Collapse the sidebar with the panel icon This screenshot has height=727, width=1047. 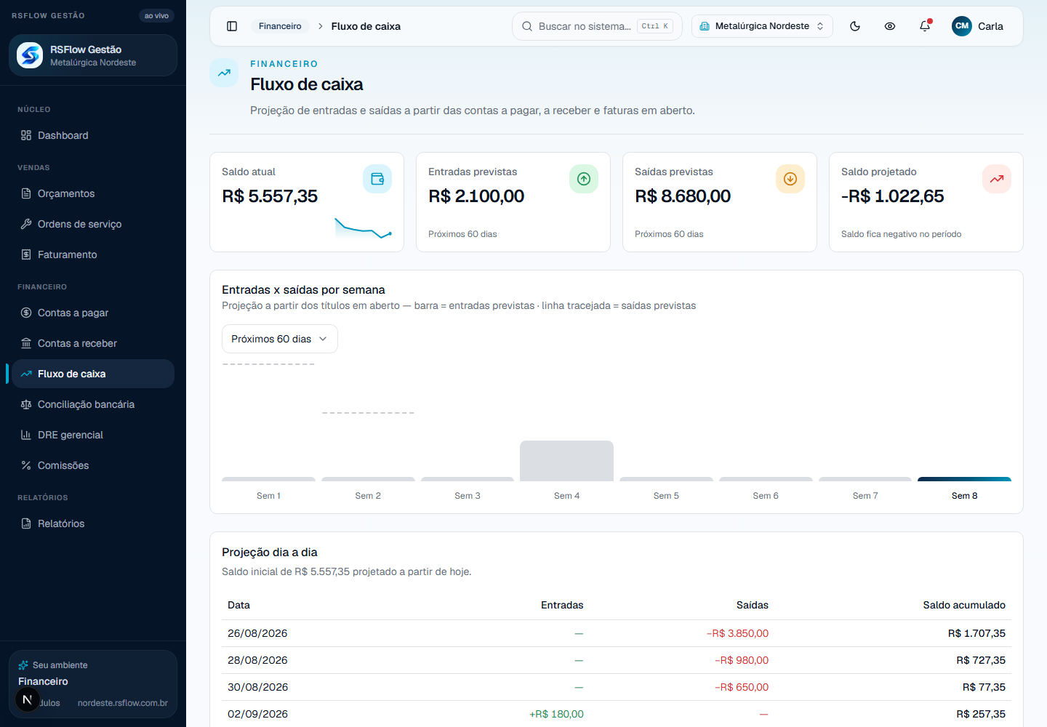pyautogui.click(x=232, y=26)
